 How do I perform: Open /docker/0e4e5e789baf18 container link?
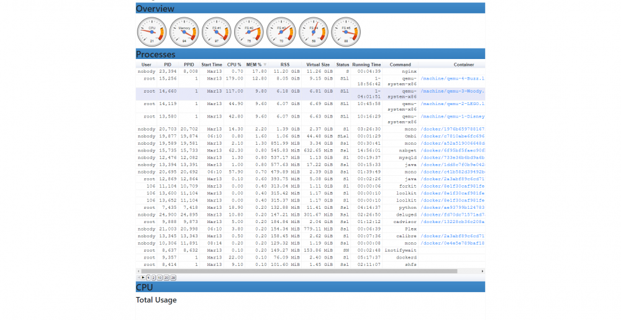(452, 243)
